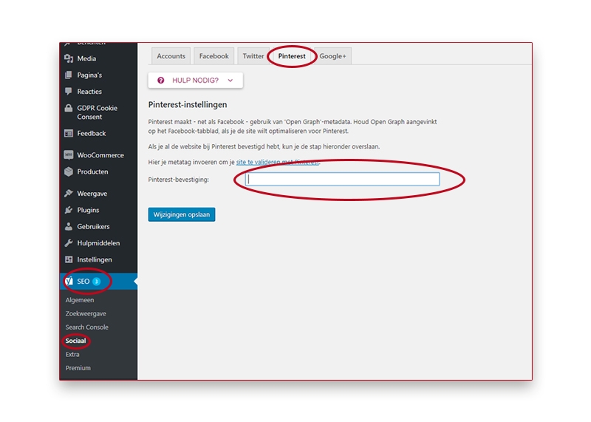This screenshot has height=422, width=591.
Task: Click the Media icon in sidebar
Action: pos(69,58)
